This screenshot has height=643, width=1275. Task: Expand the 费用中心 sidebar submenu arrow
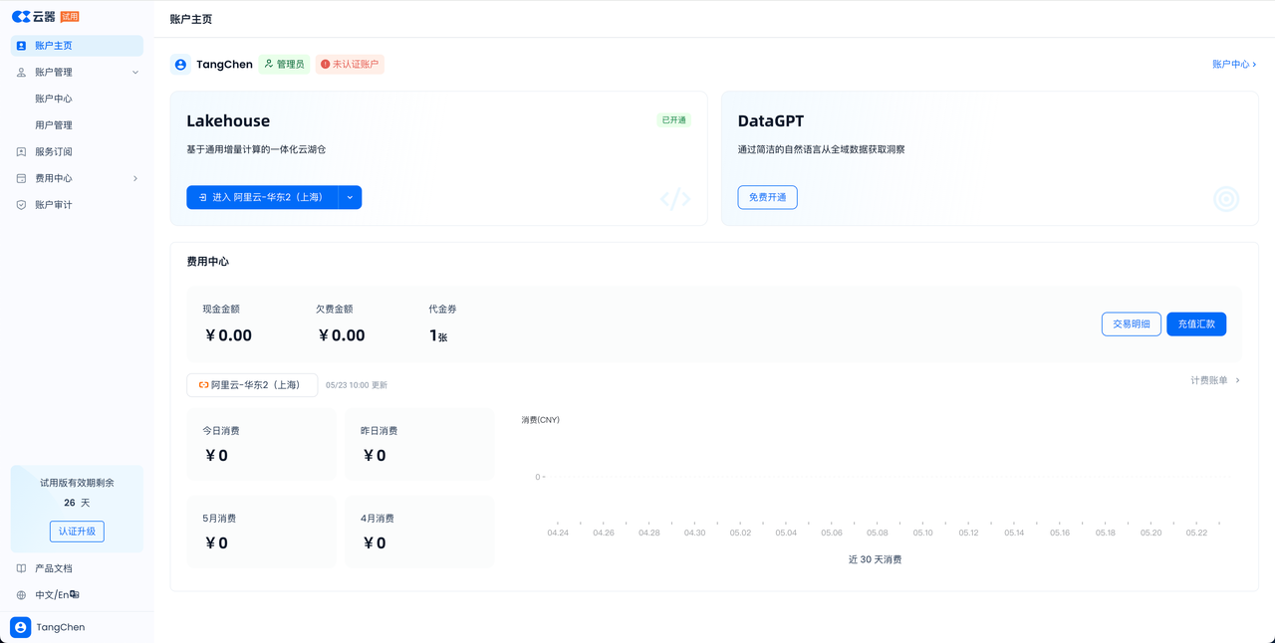[x=135, y=179]
